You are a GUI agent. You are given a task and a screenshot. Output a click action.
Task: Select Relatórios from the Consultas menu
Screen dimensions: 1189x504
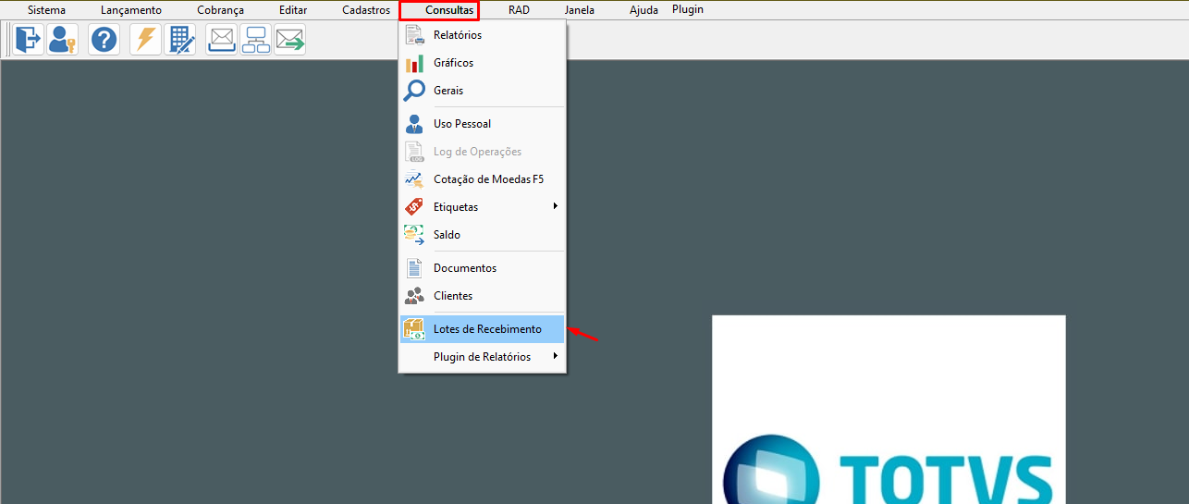click(482, 35)
